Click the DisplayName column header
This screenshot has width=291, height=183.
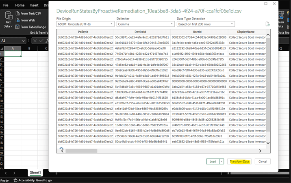[247, 32]
